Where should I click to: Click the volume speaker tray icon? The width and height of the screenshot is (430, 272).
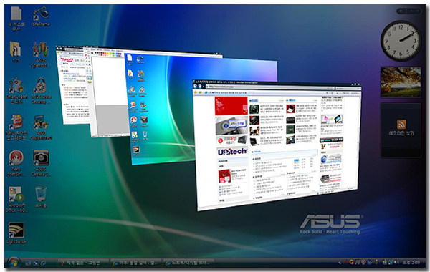click(396, 263)
